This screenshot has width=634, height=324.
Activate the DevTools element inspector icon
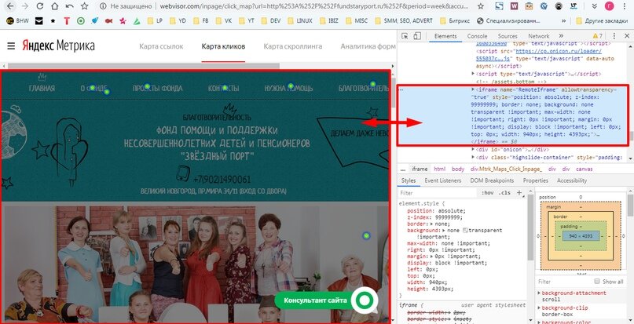(x=405, y=36)
